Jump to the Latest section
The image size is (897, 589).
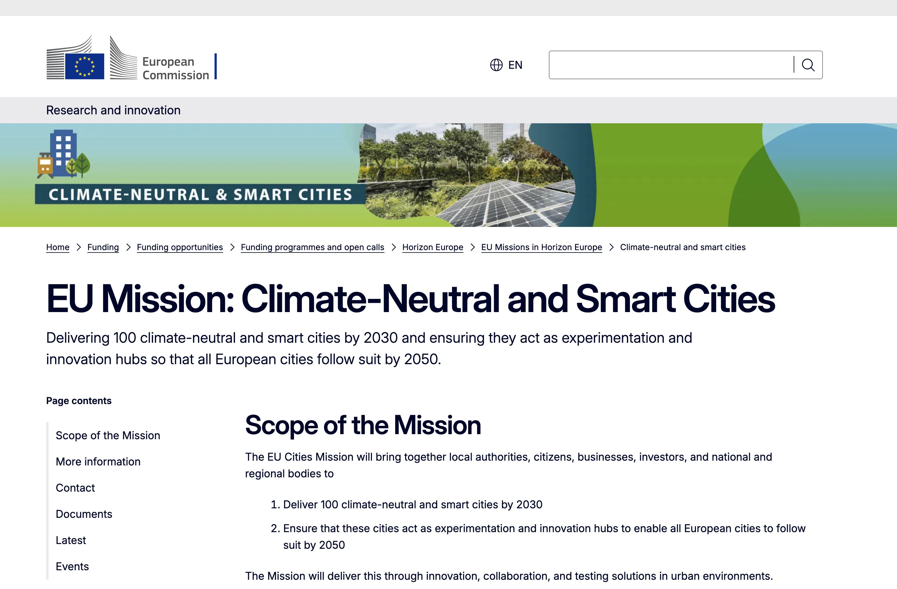click(71, 540)
